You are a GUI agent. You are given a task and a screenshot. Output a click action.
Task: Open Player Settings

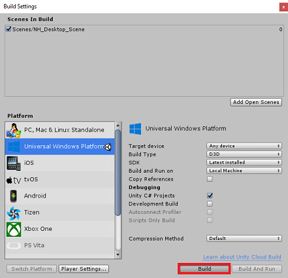click(x=84, y=269)
